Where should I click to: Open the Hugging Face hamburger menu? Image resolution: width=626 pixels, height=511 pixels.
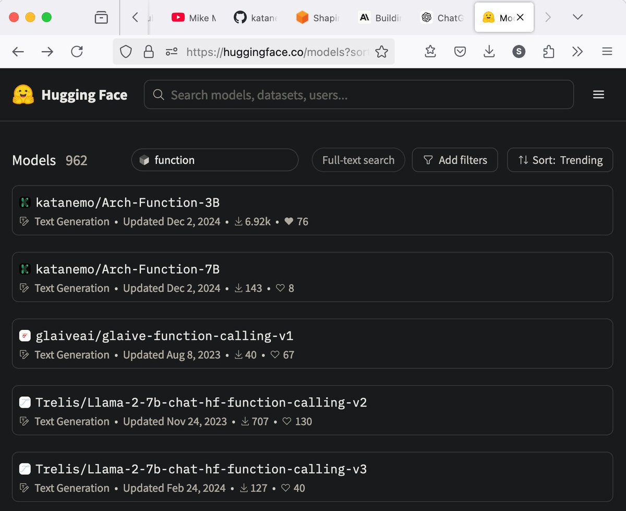click(x=599, y=94)
